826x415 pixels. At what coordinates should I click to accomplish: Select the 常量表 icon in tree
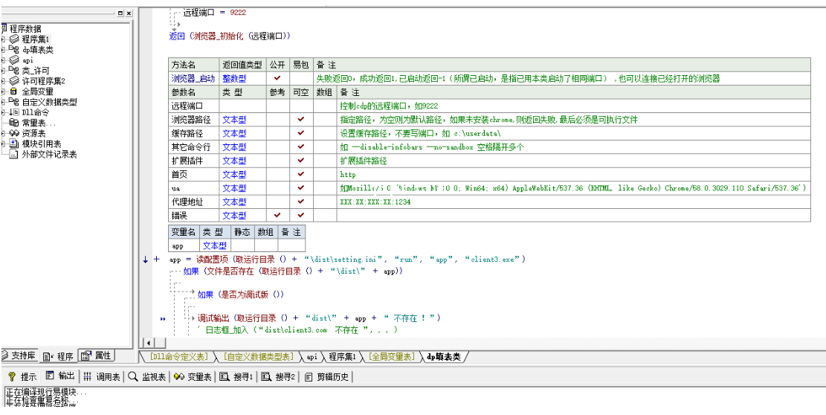[x=14, y=123]
